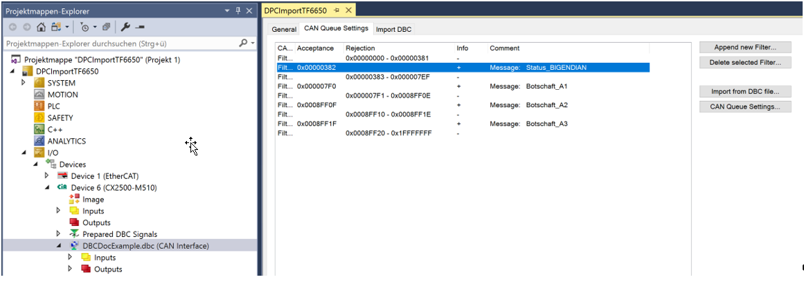The width and height of the screenshot is (804, 284).
Task: Expand the Inputs node under Device 6
Action: 58,210
